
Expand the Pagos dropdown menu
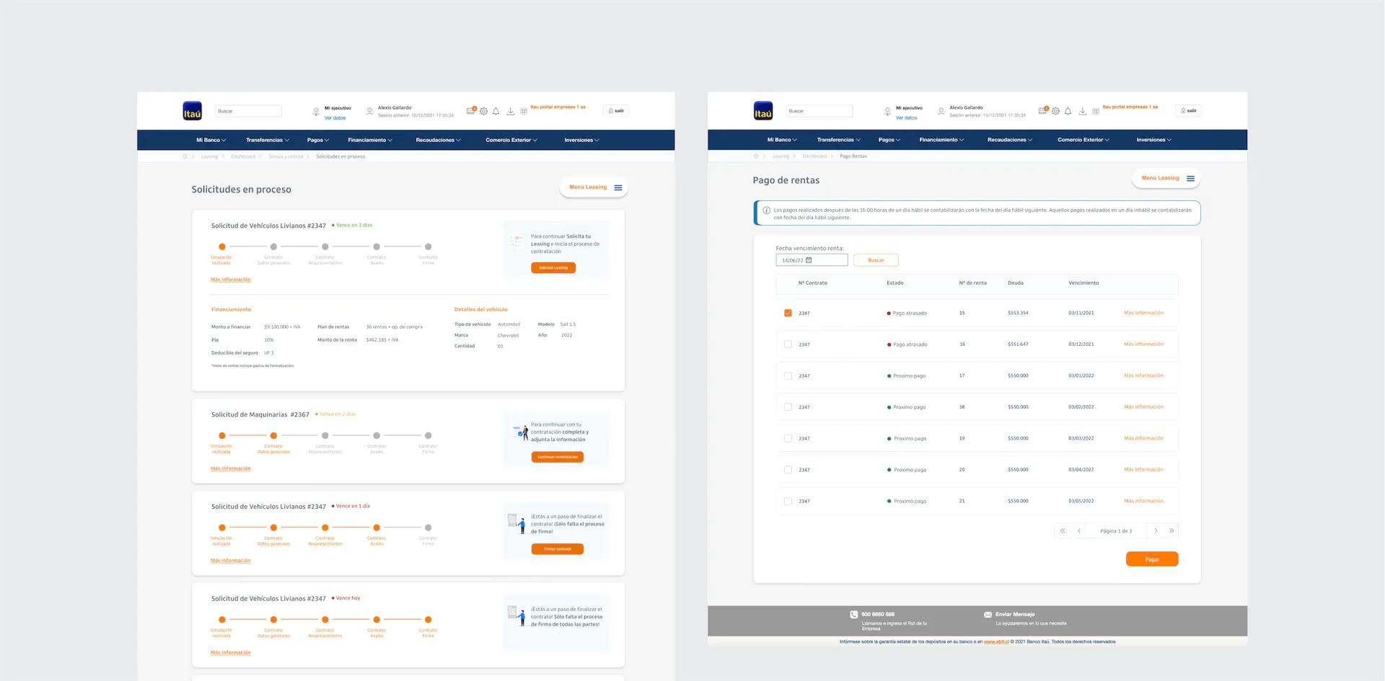[317, 139]
